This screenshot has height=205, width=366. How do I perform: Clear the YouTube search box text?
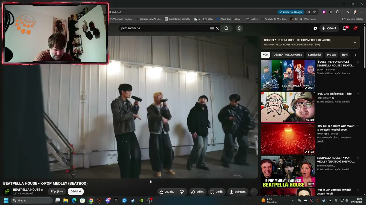tap(217, 28)
